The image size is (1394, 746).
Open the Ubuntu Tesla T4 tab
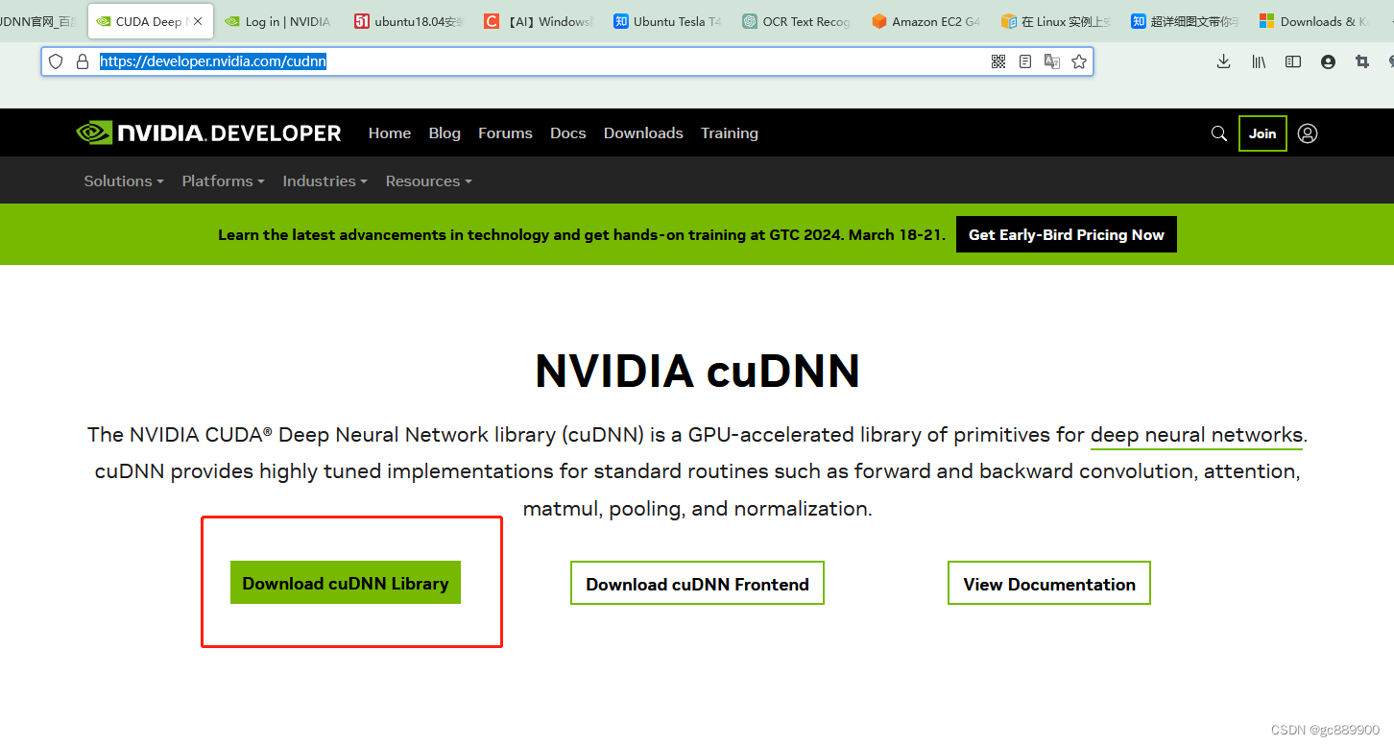pos(667,21)
